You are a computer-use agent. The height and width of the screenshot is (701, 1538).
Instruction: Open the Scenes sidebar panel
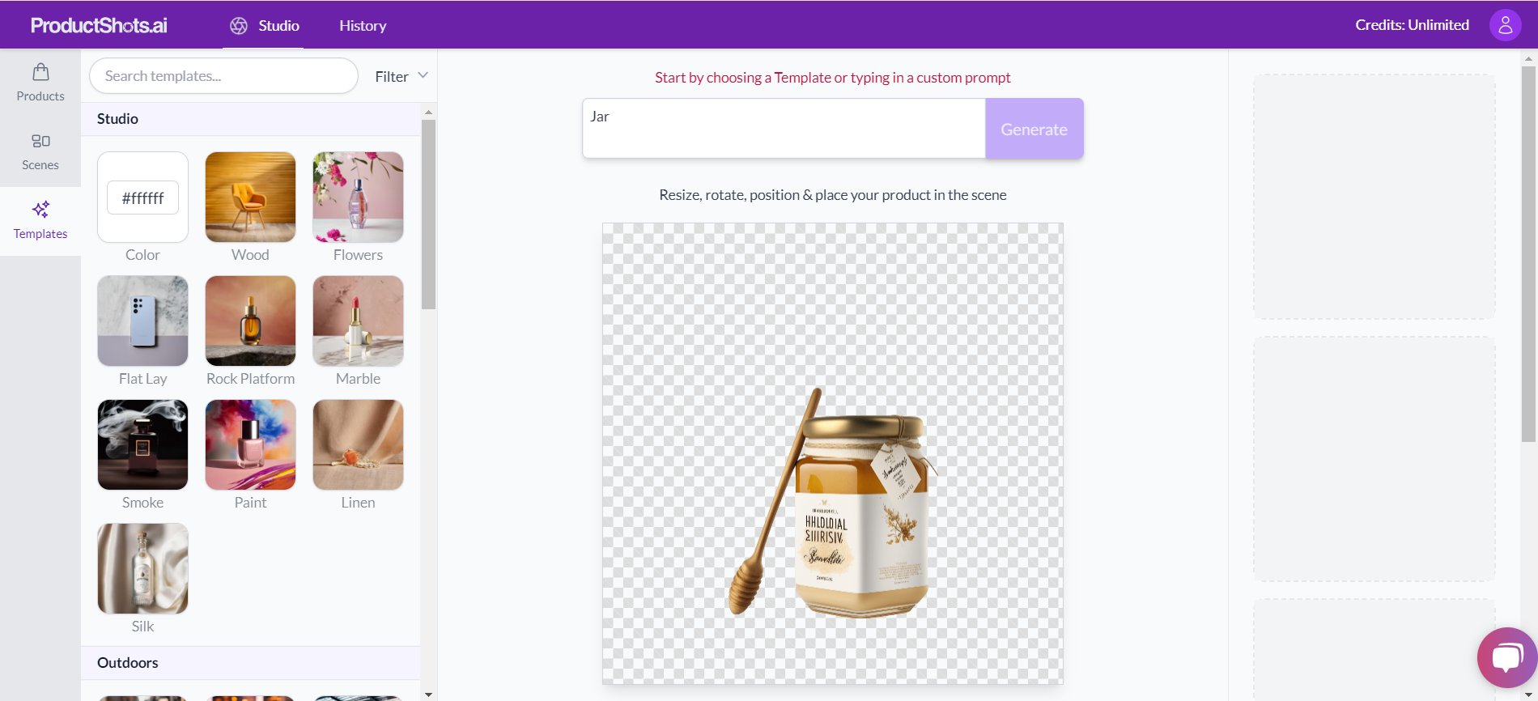pyautogui.click(x=40, y=152)
